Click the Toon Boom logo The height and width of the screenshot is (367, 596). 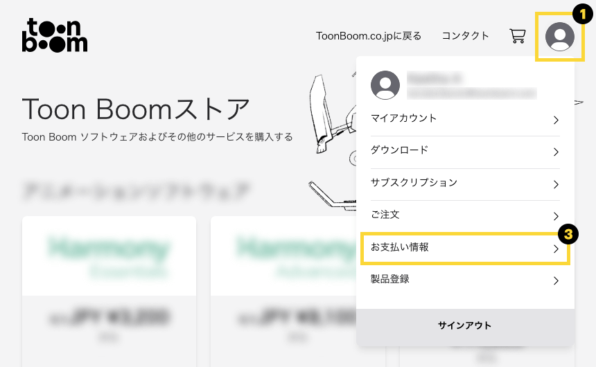click(55, 35)
